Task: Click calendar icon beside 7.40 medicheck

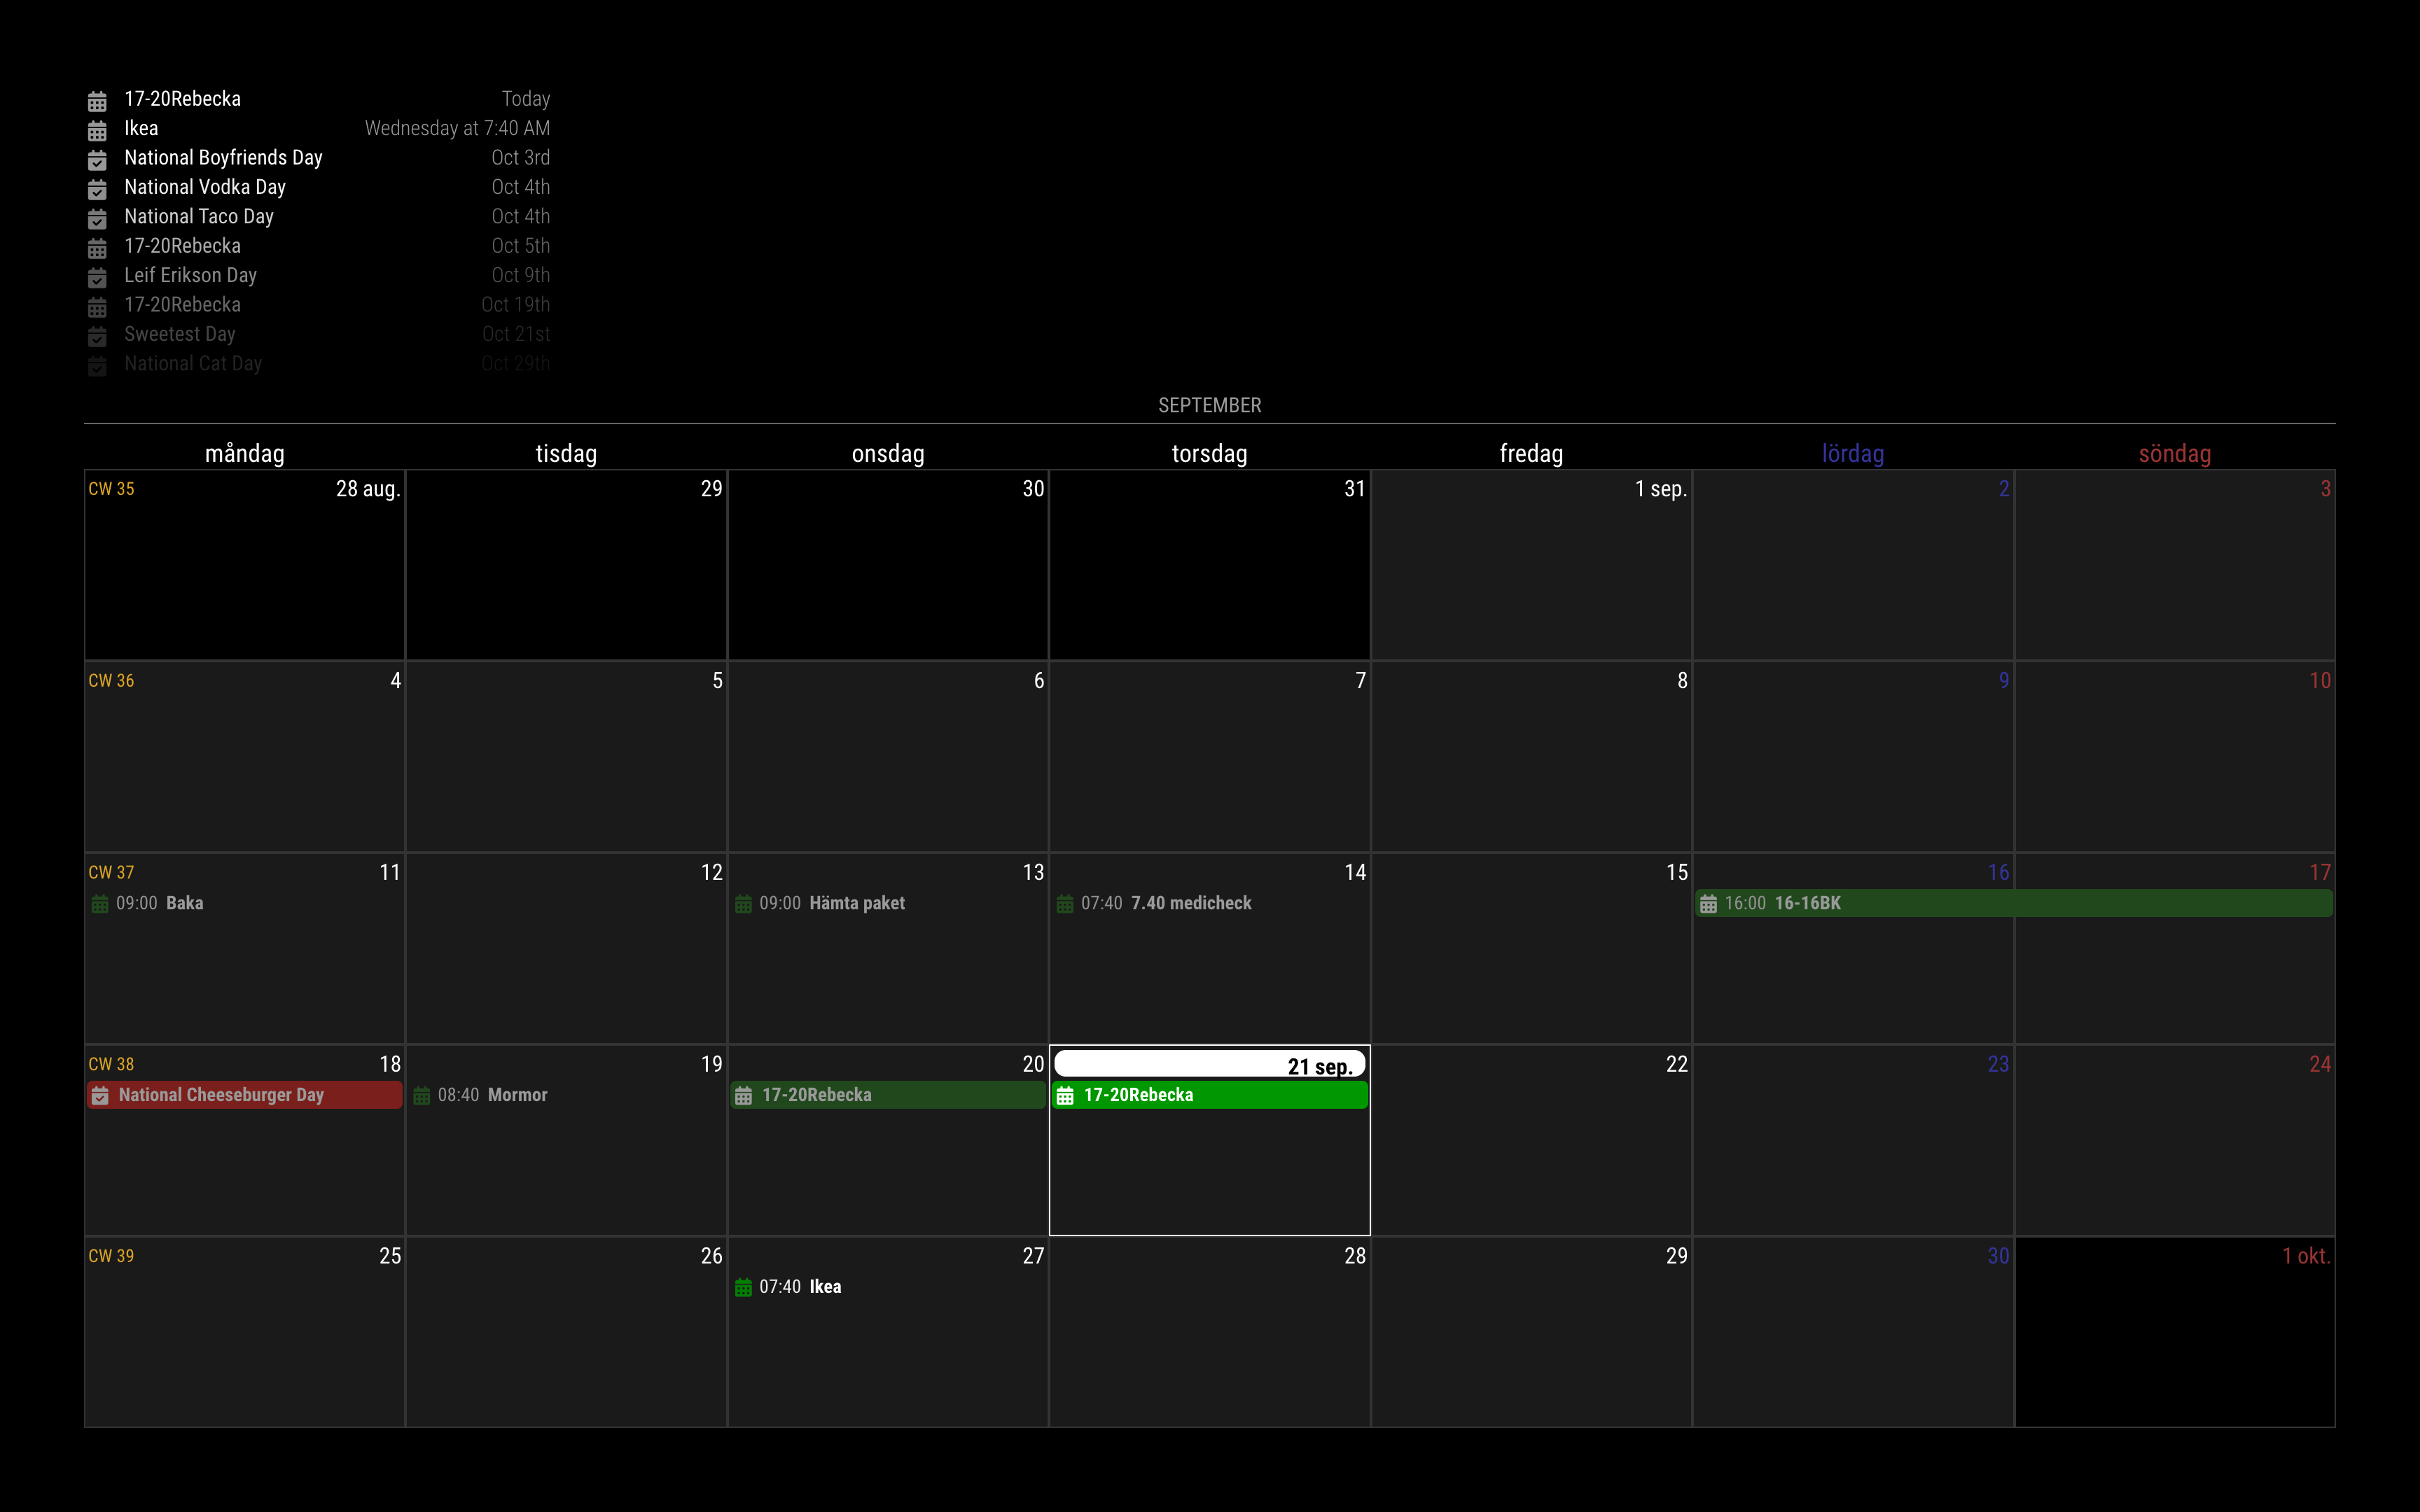Action: 1065,904
